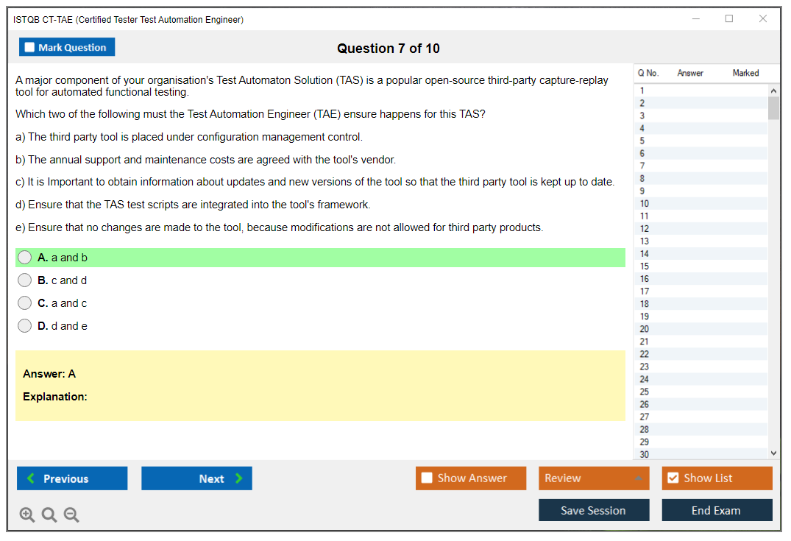Enable the Show Answer checkbox
The image size is (791, 541).
point(427,478)
